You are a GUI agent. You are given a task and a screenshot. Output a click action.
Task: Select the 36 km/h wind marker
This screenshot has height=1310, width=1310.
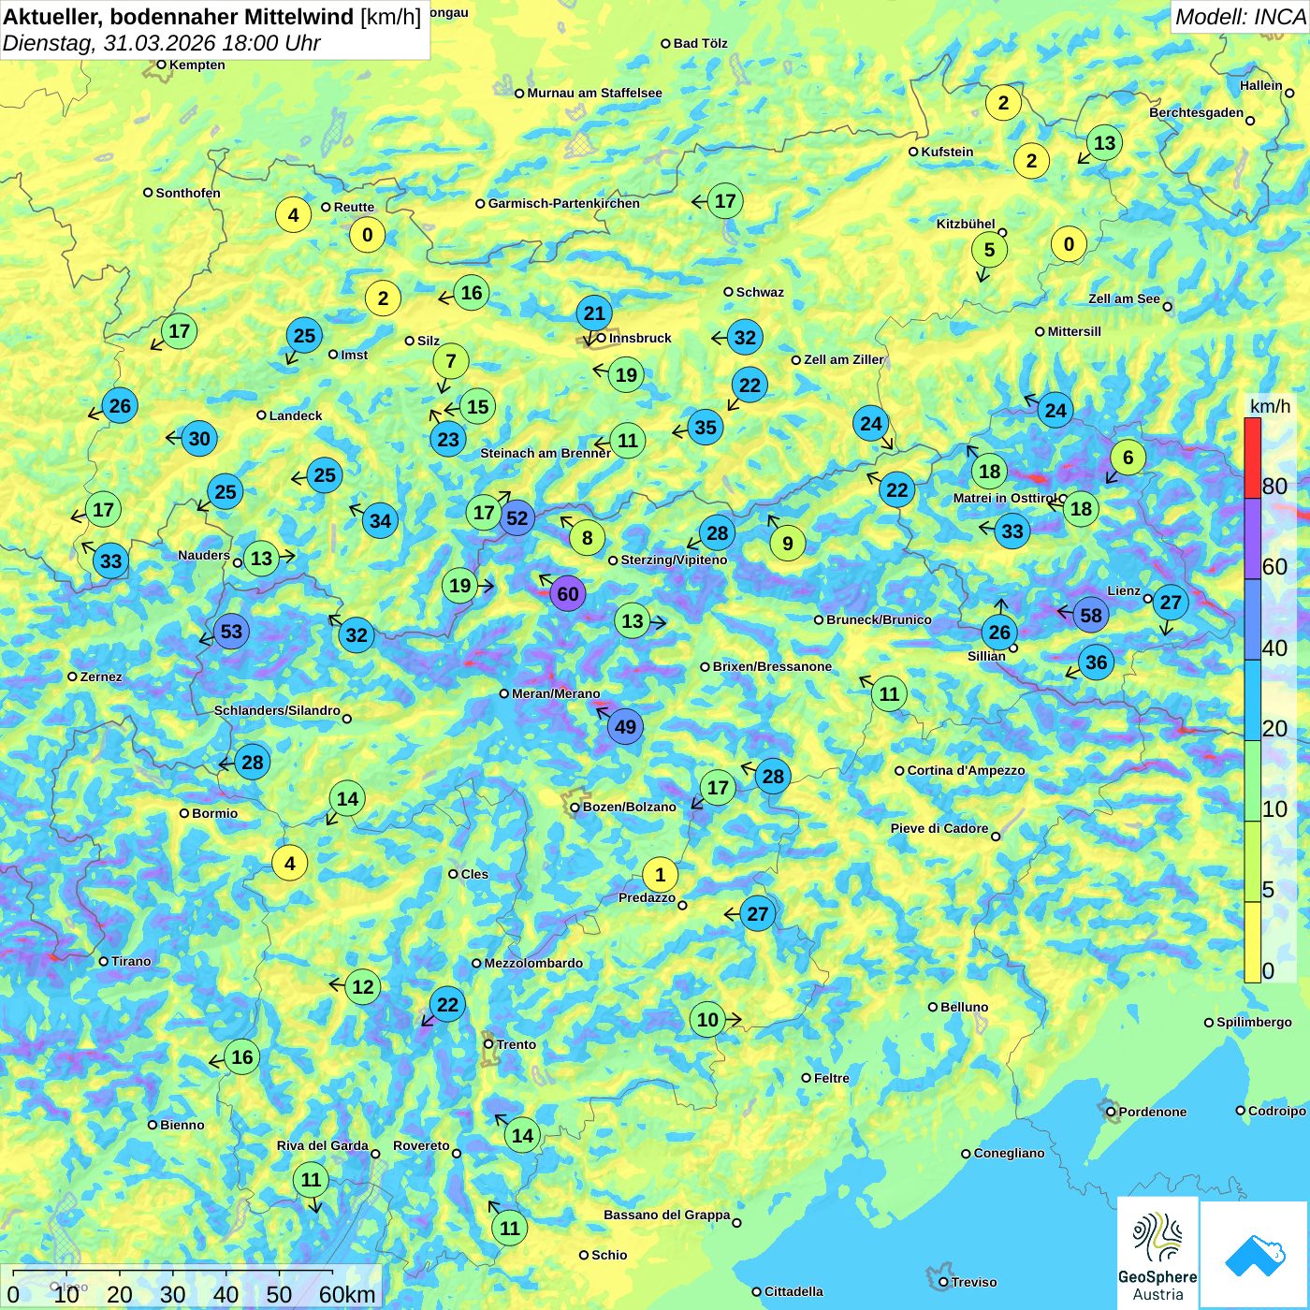point(1096,662)
